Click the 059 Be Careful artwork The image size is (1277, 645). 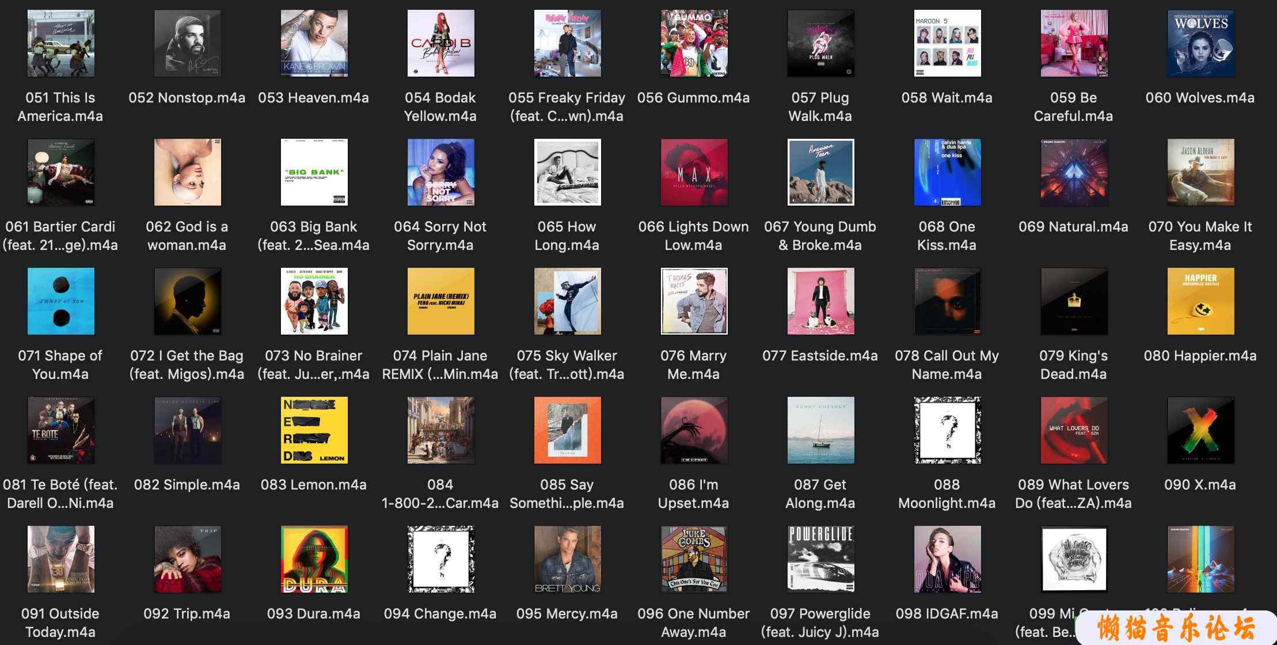[x=1074, y=43]
